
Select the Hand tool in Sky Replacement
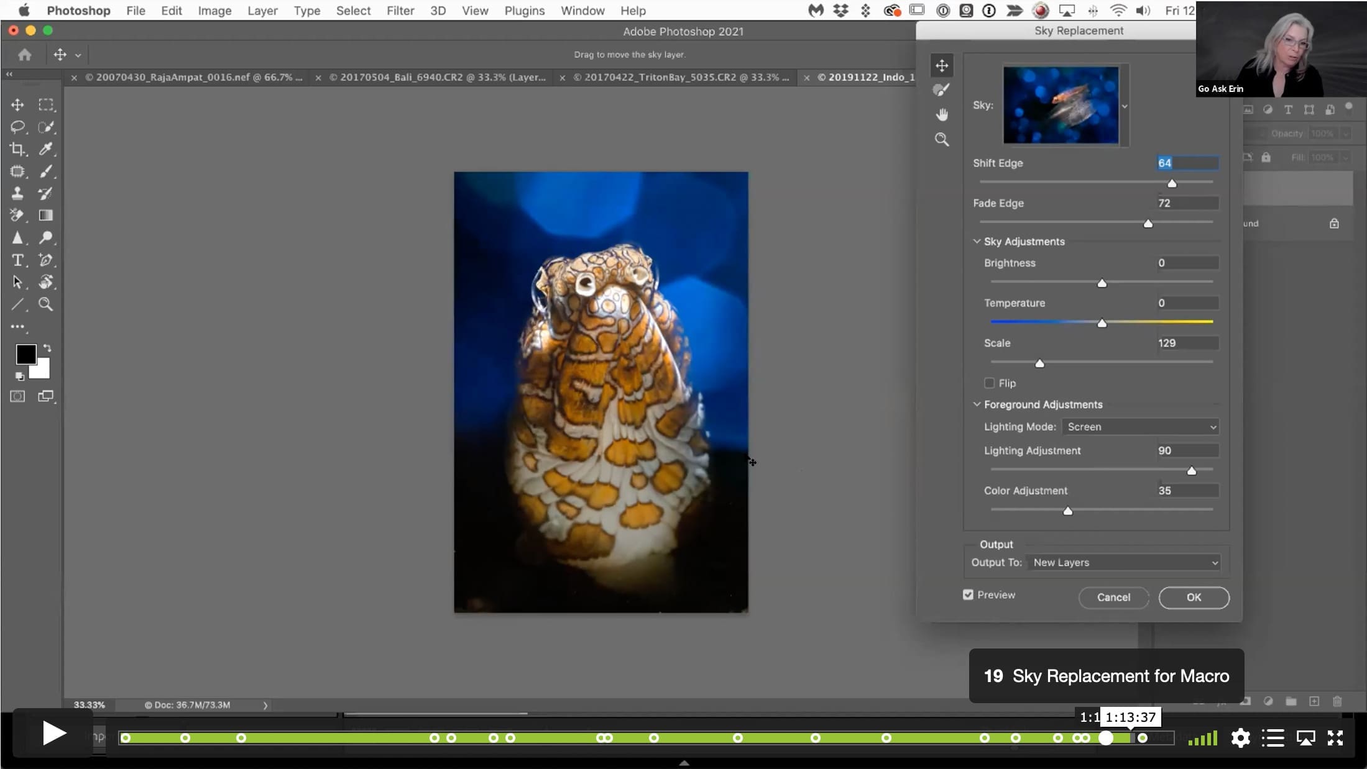(942, 114)
